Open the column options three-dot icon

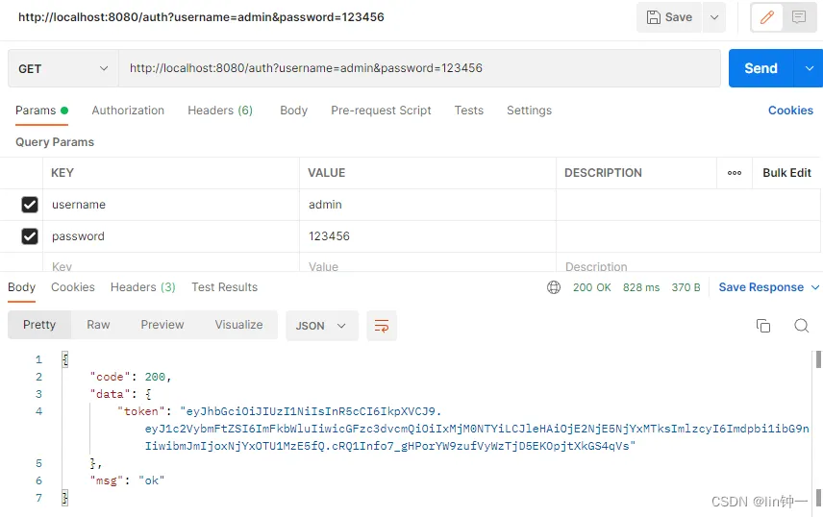point(735,173)
